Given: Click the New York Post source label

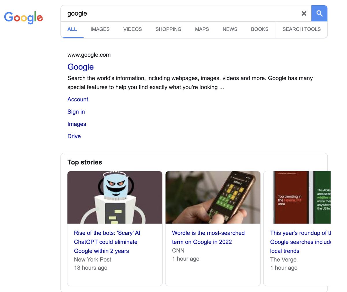Looking at the screenshot, I should click(x=93, y=260).
